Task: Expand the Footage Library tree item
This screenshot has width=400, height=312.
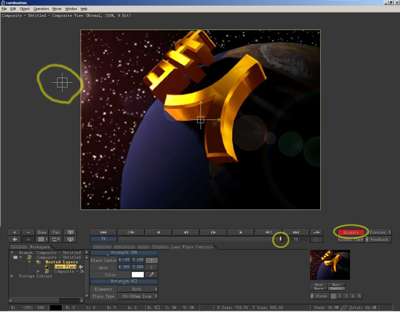Action: 12,276
